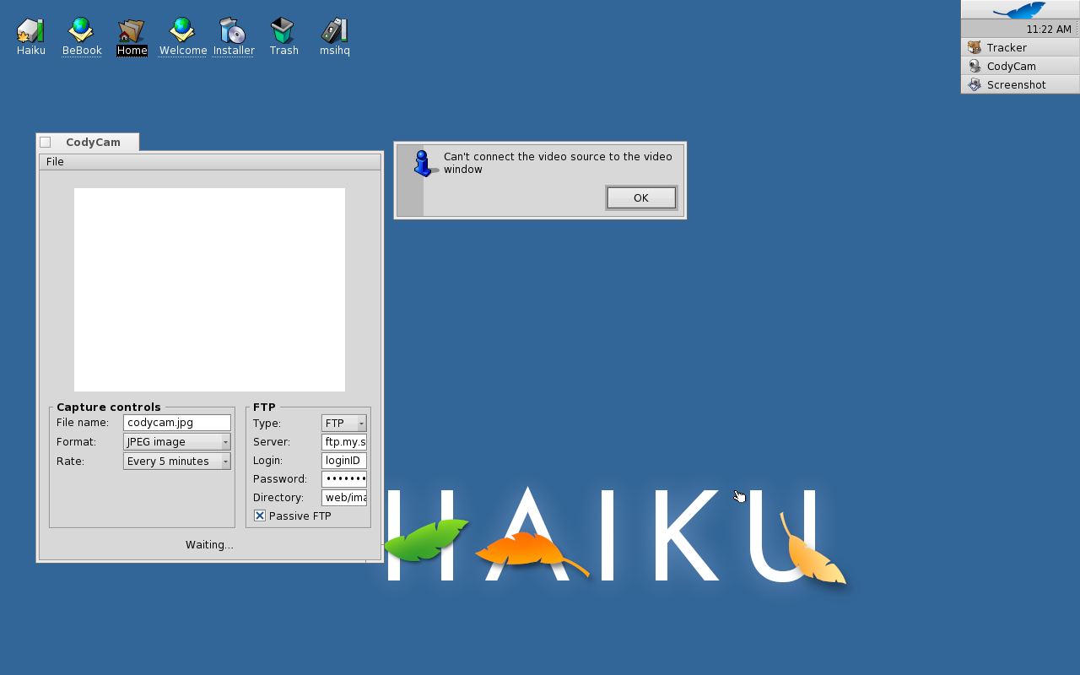The width and height of the screenshot is (1080, 675).
Task: Open the File menu in CodyCam
Action: click(55, 161)
